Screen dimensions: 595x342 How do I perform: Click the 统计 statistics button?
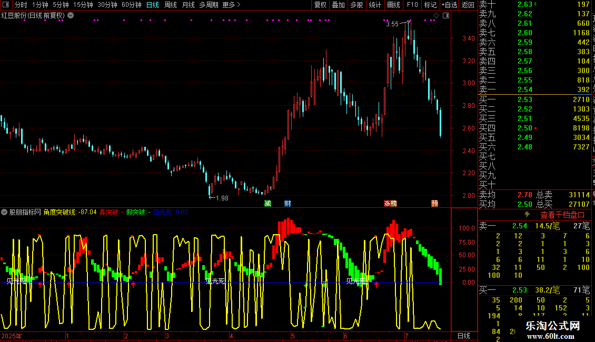point(375,5)
